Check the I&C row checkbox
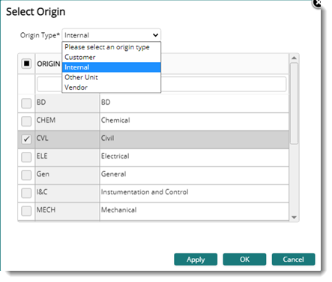Screen dimensions: 332x282 (26, 193)
